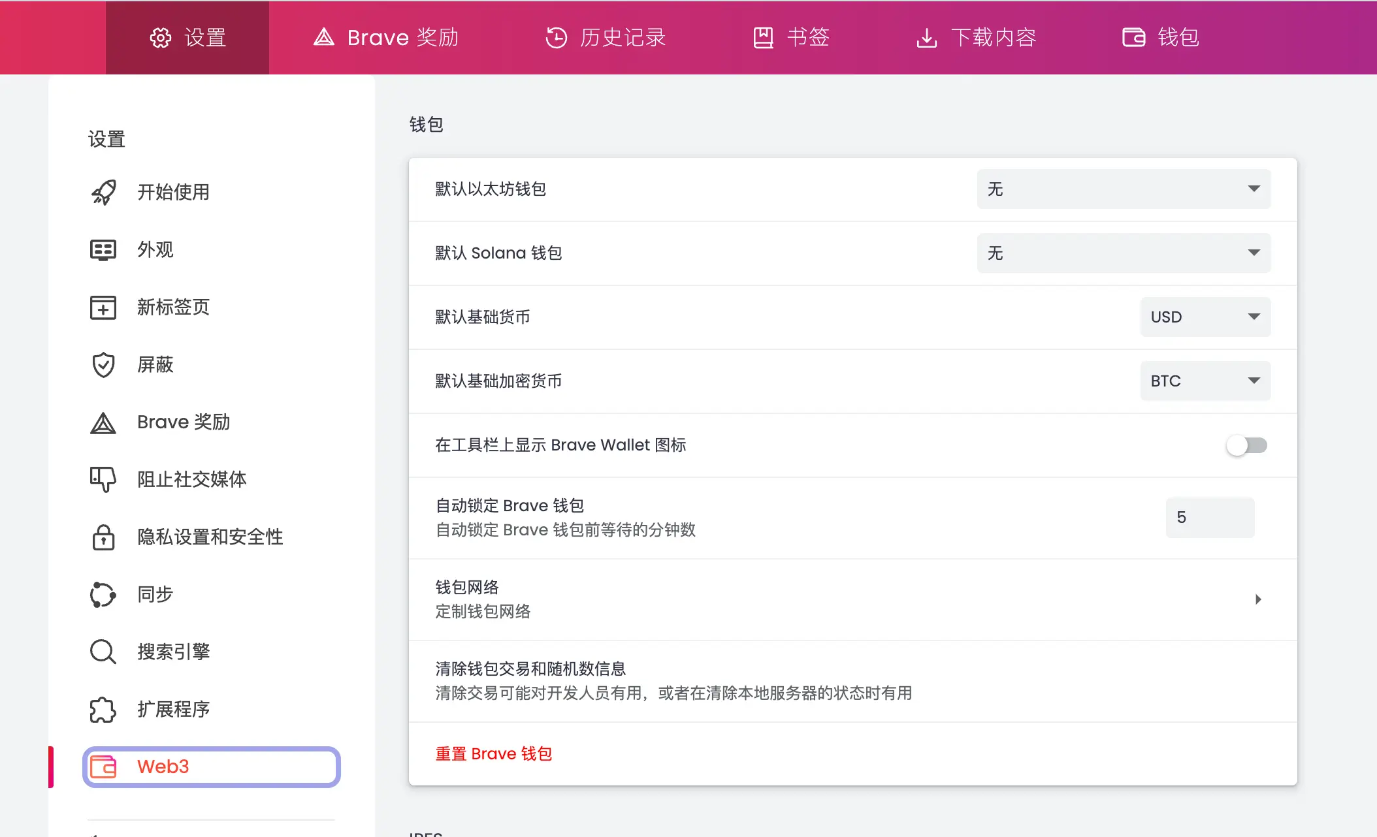Click the 设置 sidebar heading
The image size is (1377, 837).
(x=106, y=139)
